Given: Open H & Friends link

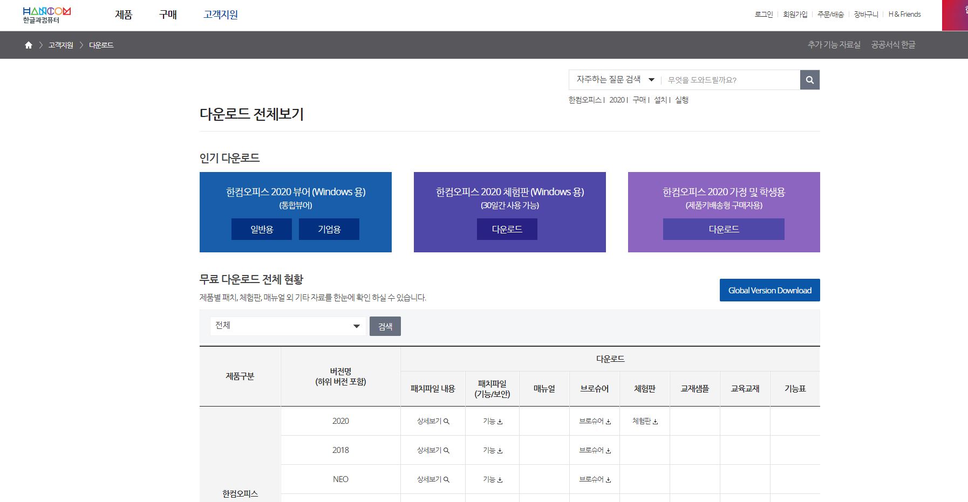Looking at the screenshot, I should pyautogui.click(x=904, y=15).
